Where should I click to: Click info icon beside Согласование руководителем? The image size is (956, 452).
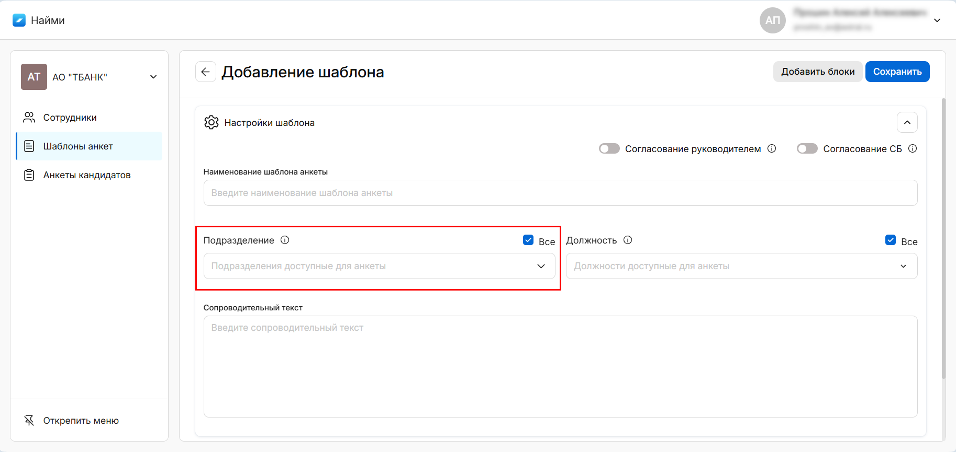pos(772,148)
